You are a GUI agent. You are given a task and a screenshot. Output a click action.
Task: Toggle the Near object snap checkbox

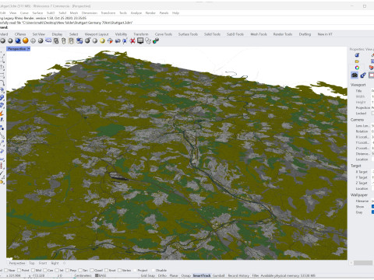pyautogui.click(x=6, y=270)
